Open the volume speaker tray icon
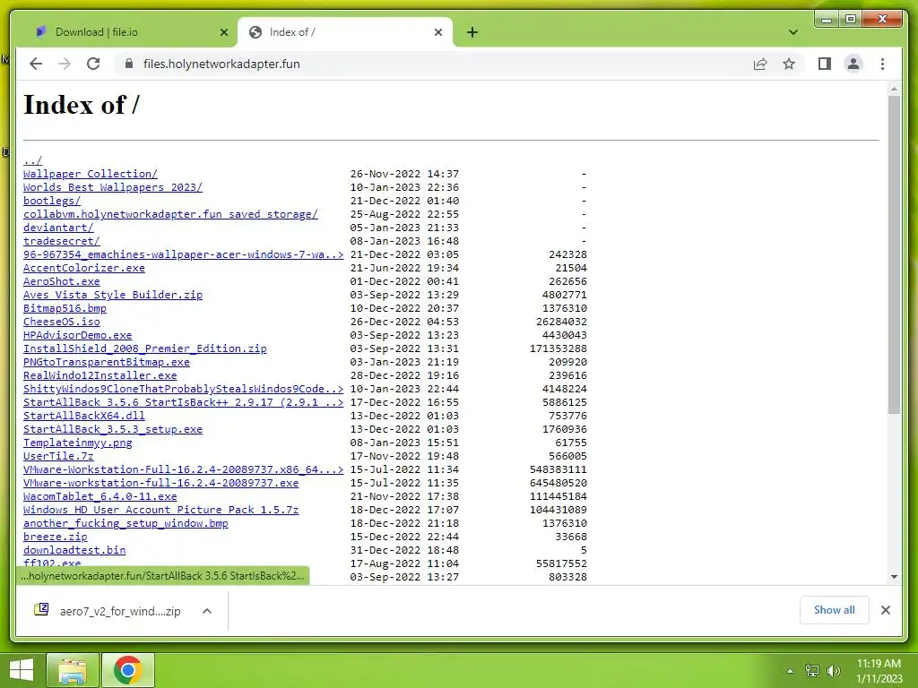 pos(833,671)
